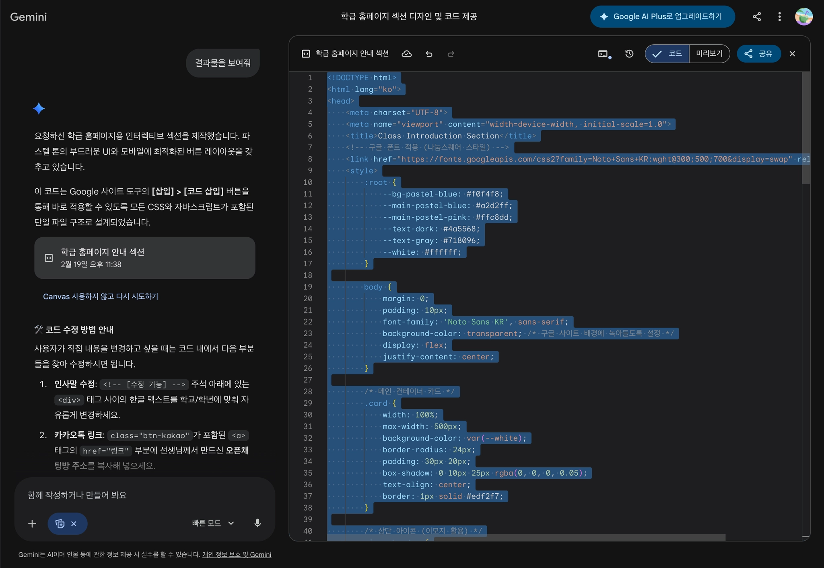Switch to 코드 view toggle

(x=667, y=54)
